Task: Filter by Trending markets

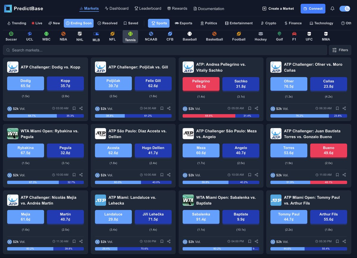Action: [17, 23]
